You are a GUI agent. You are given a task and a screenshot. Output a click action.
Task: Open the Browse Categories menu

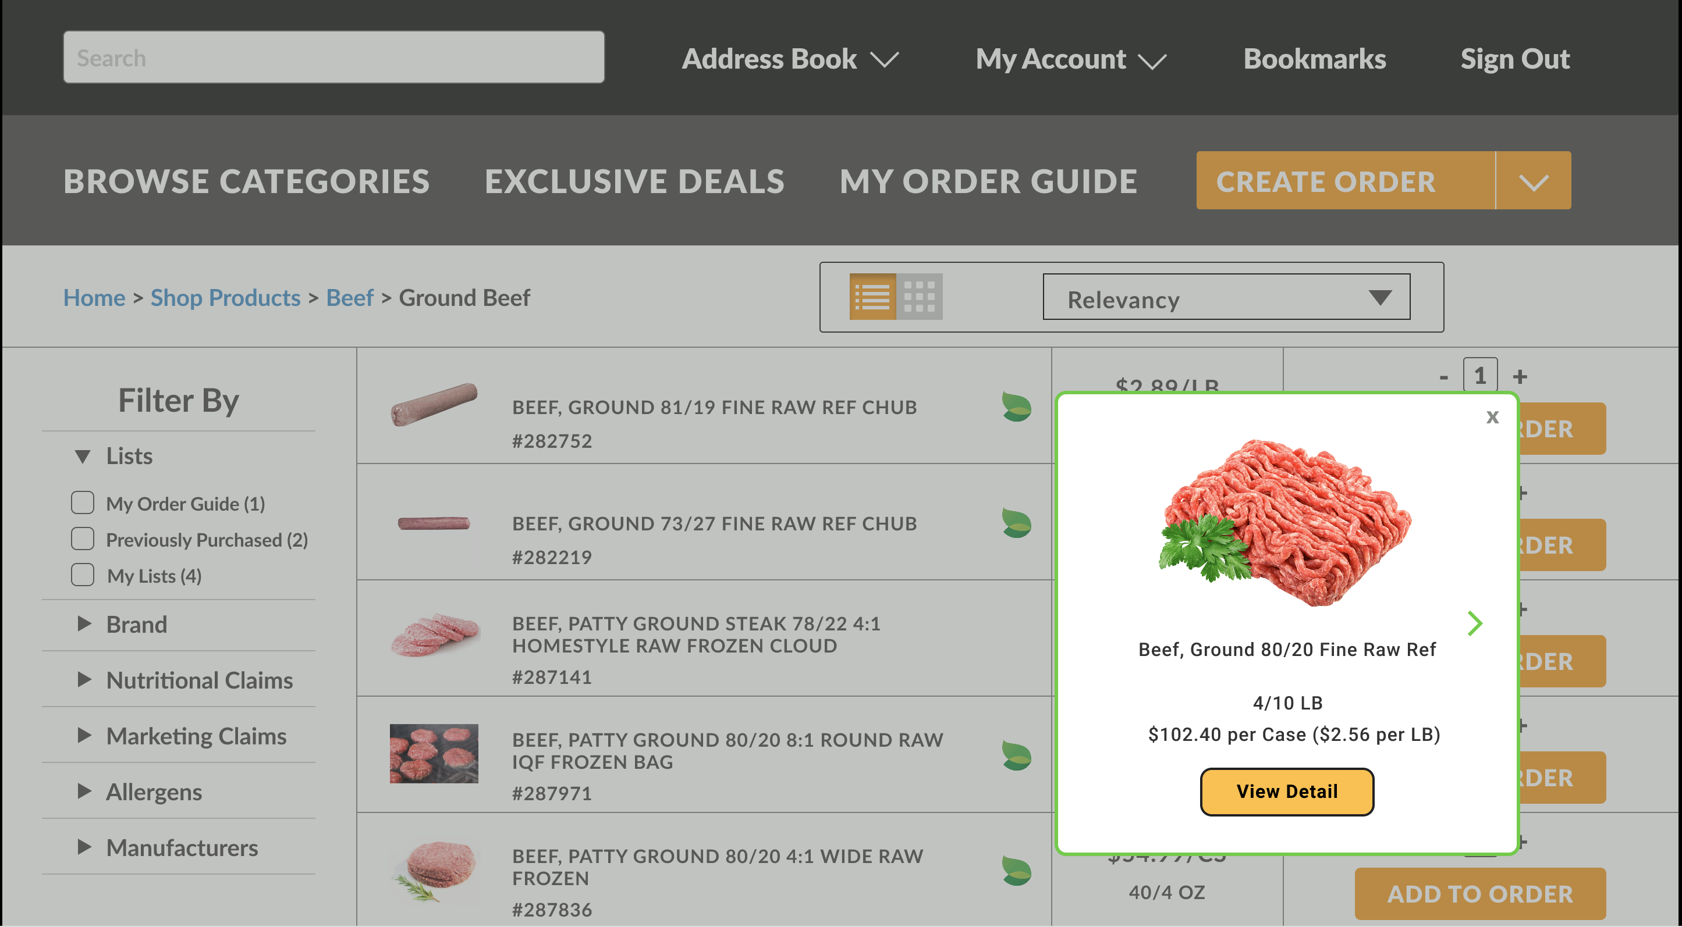pyautogui.click(x=246, y=181)
